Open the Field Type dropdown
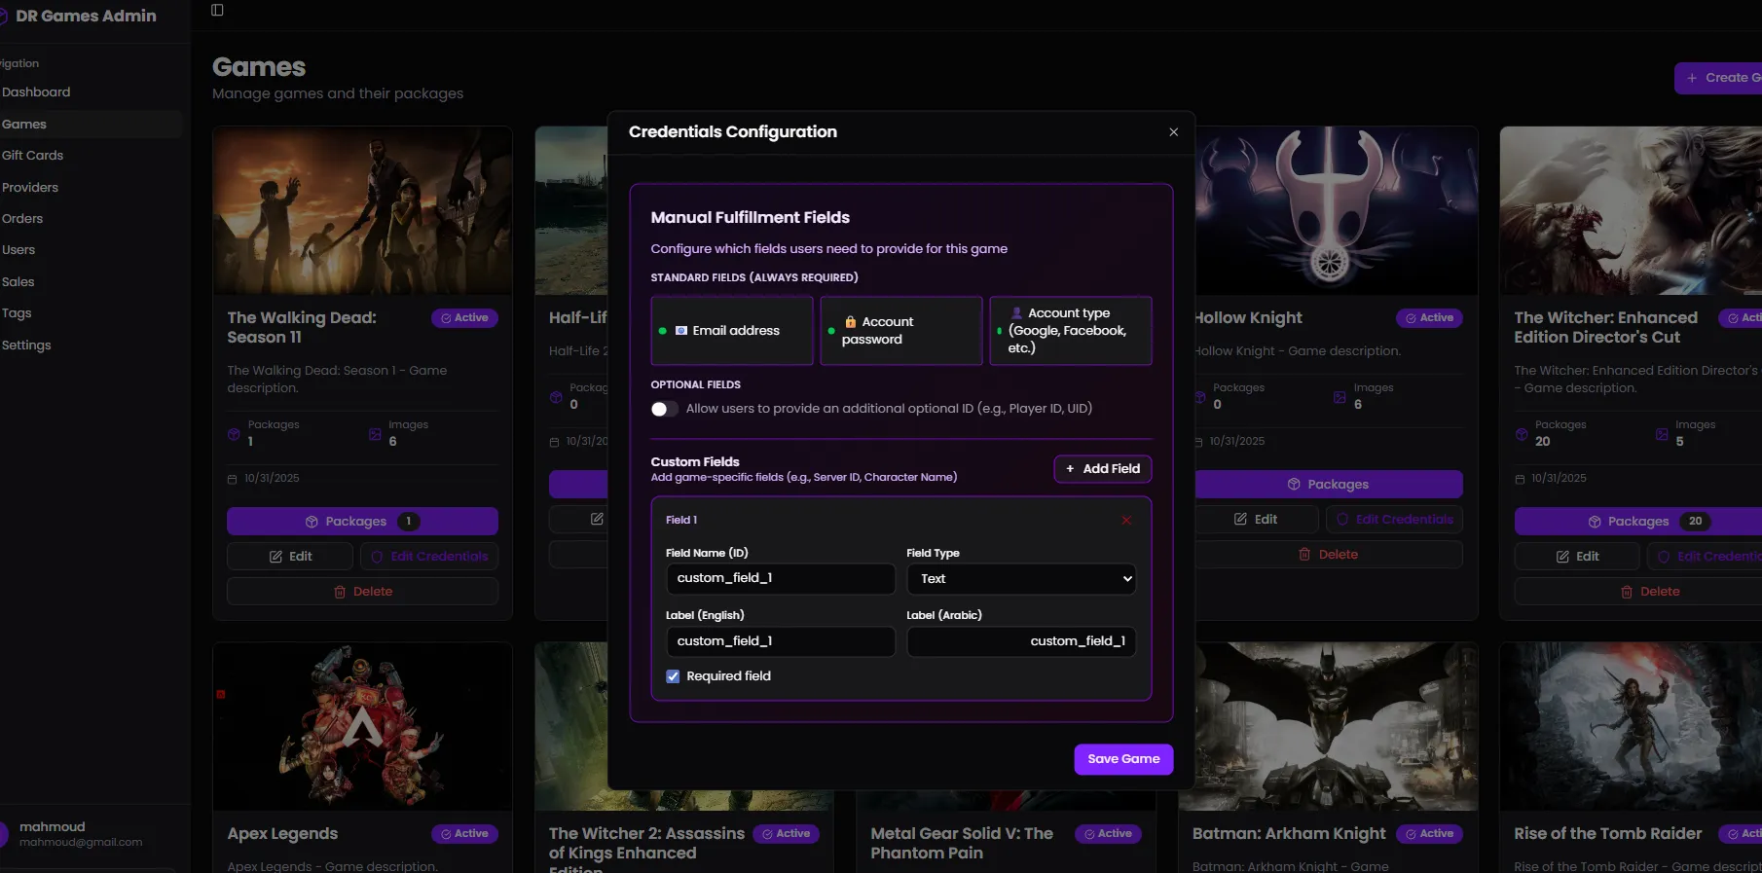Viewport: 1762px width, 873px height. pyautogui.click(x=1021, y=579)
